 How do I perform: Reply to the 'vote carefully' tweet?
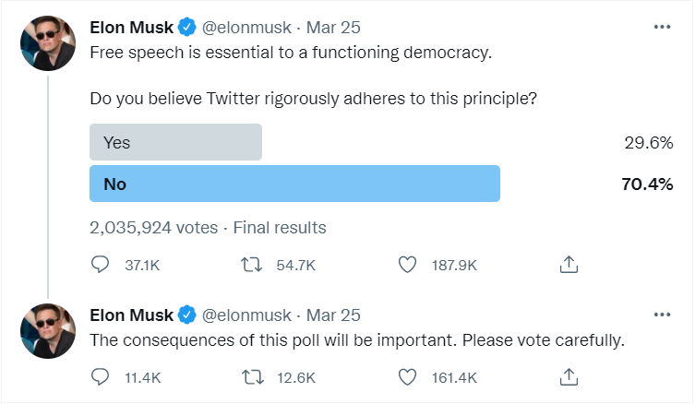point(101,376)
